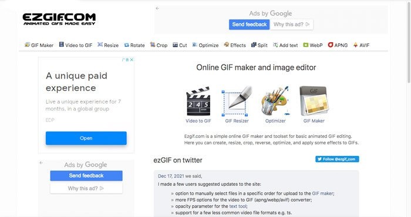The width and height of the screenshot is (411, 217).
Task: Click the Dec 17, 2021 tweet date link
Action: [x=171, y=176]
